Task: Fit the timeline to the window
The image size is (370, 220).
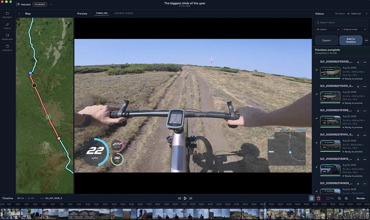Action: point(330,198)
